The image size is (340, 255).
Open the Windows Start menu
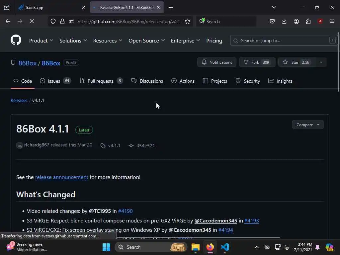106,247
